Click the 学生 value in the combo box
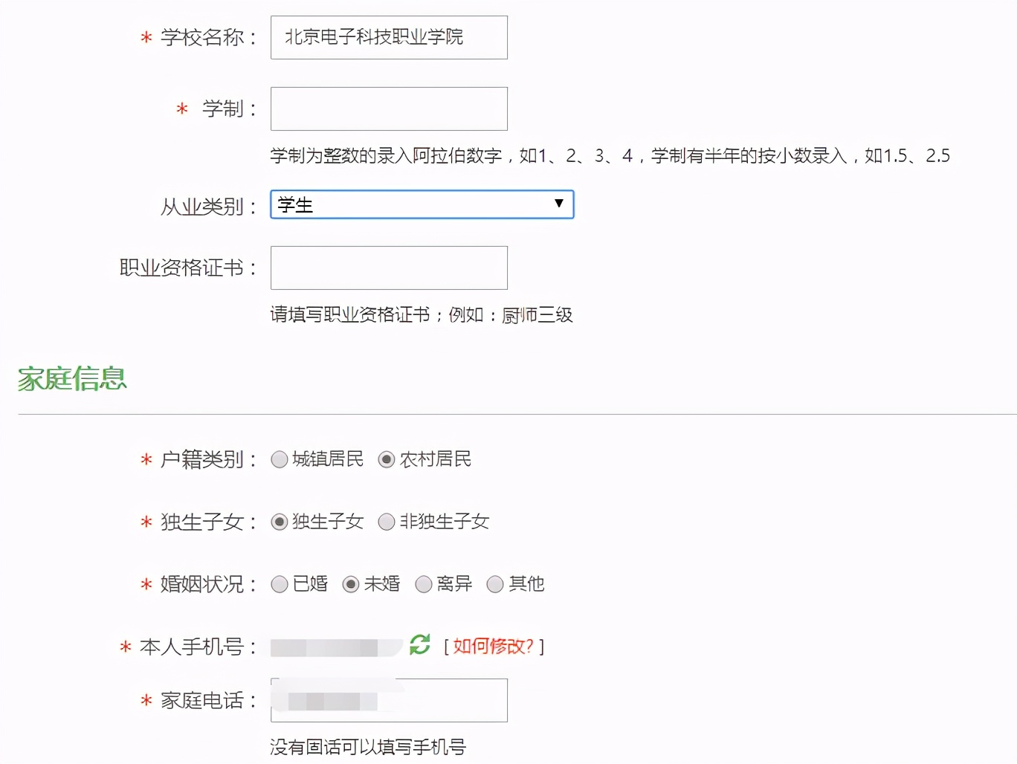The width and height of the screenshot is (1017, 764). [x=297, y=204]
